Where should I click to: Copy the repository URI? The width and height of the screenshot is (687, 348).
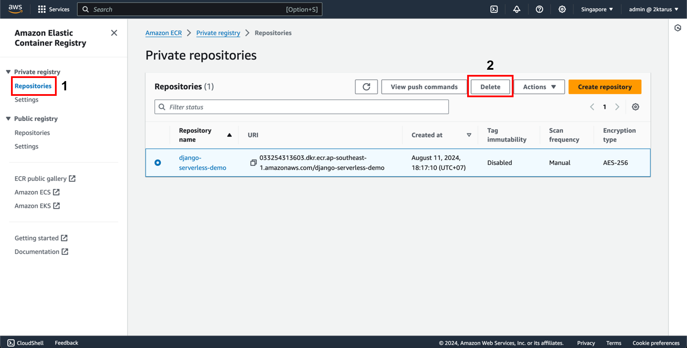click(254, 162)
